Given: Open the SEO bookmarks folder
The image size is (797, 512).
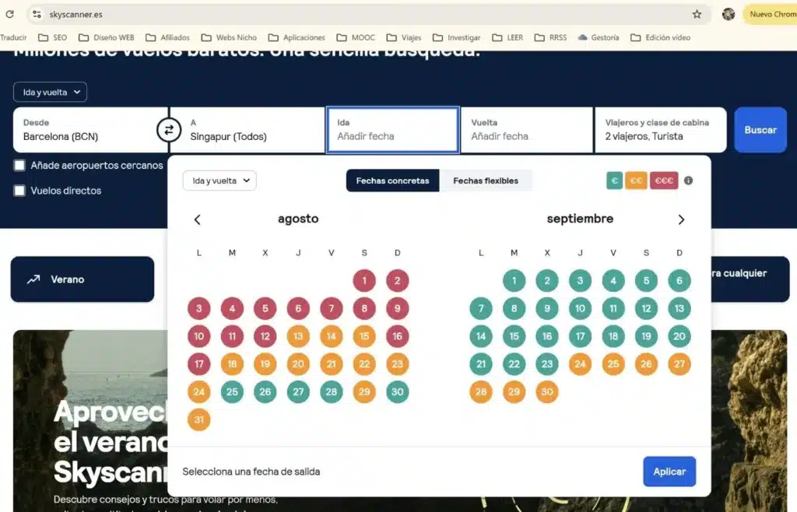Looking at the screenshot, I should pyautogui.click(x=53, y=37).
